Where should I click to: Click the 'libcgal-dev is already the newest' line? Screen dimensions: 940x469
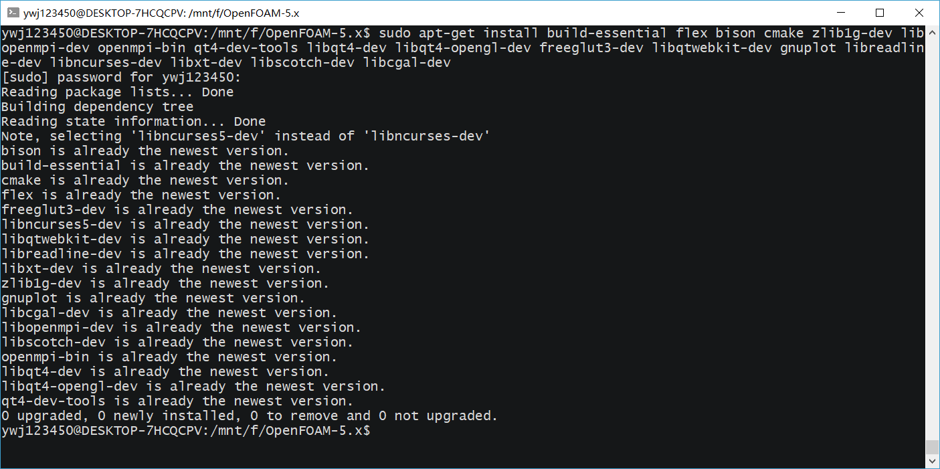click(169, 313)
